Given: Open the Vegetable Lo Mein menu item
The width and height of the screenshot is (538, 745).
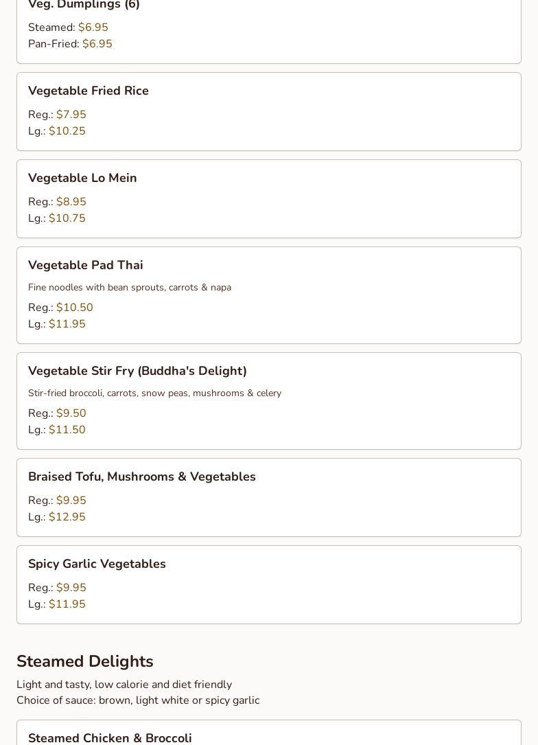Looking at the screenshot, I should 82,178.
